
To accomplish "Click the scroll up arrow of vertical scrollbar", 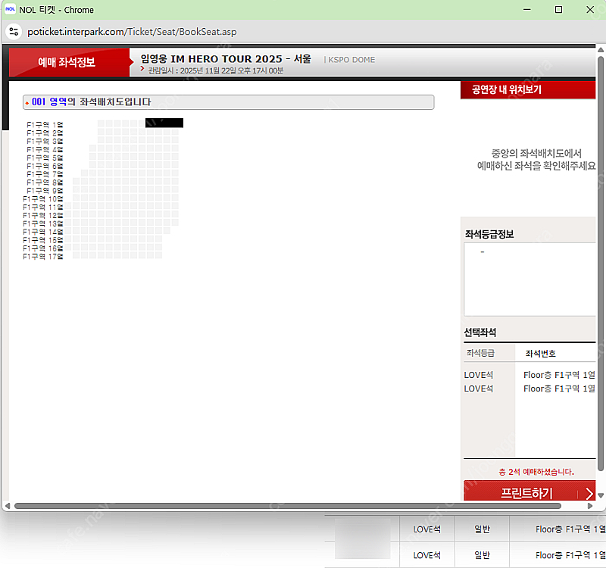I will click(601, 50).
